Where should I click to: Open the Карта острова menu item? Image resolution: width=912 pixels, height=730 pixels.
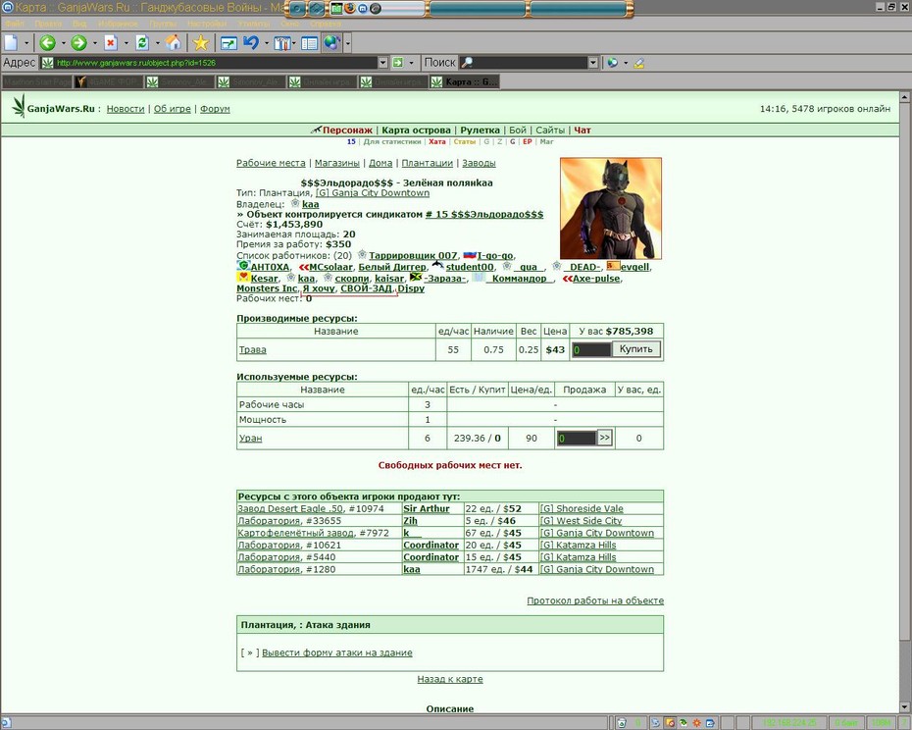point(416,130)
